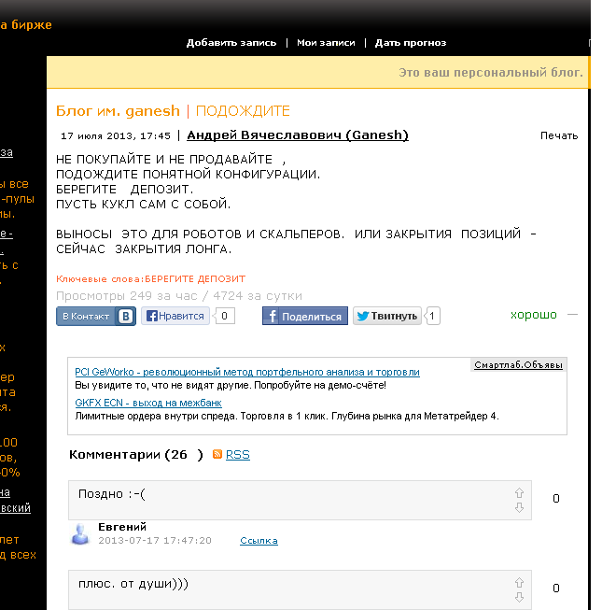Click the Комментарии (26) heading

(x=136, y=454)
